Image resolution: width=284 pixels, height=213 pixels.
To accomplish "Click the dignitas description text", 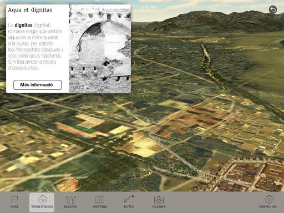I will point(35,47).
